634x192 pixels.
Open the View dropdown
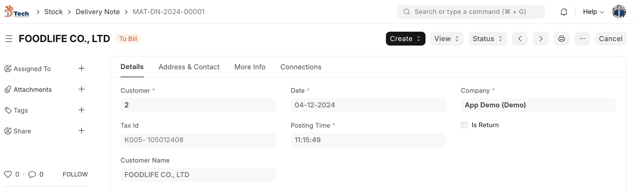(x=447, y=39)
